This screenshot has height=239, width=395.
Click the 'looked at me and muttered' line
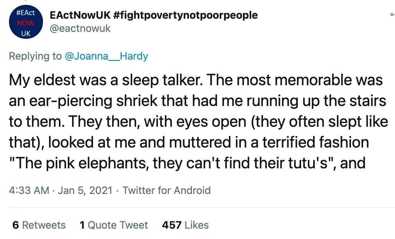189,143
